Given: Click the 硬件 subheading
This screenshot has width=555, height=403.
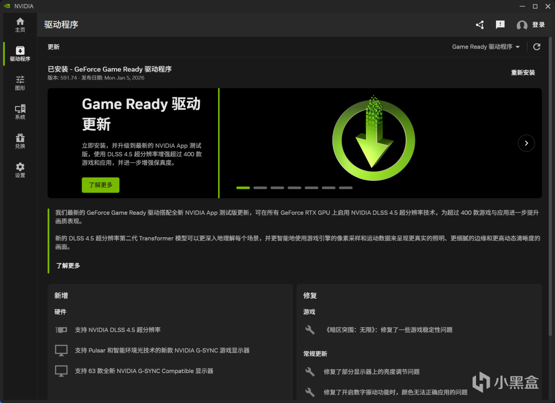Looking at the screenshot, I should point(60,312).
